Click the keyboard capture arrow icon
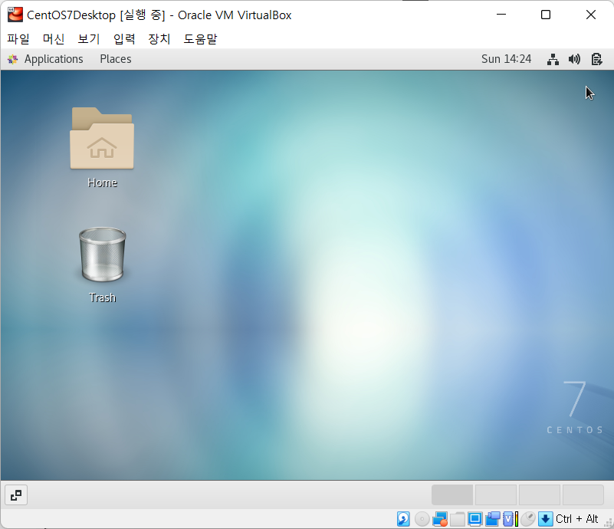614x529 pixels. click(x=546, y=519)
